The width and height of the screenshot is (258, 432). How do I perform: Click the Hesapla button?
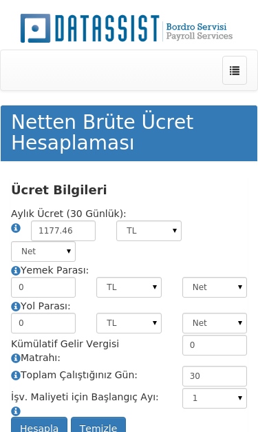click(39, 425)
